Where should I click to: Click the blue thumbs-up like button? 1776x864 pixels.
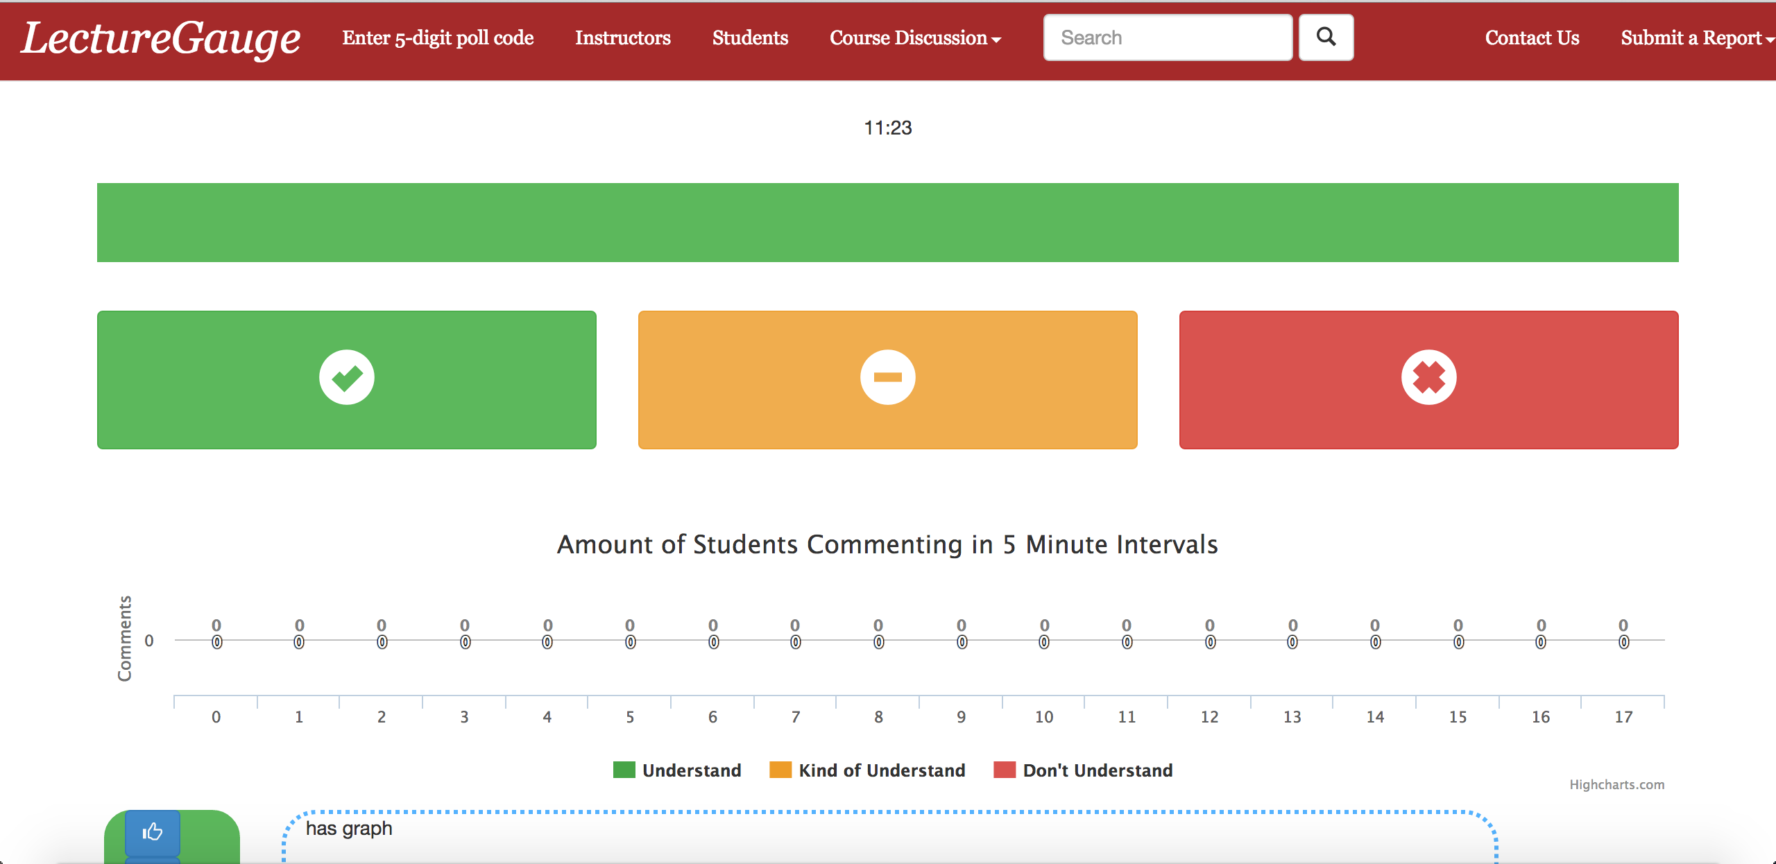coord(153,831)
